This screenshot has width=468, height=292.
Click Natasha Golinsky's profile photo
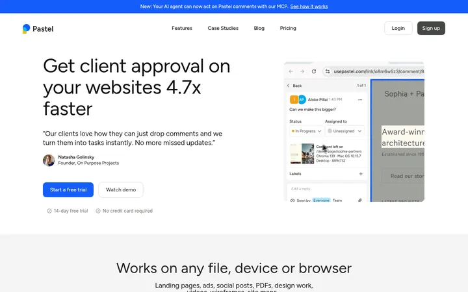pyautogui.click(x=49, y=160)
